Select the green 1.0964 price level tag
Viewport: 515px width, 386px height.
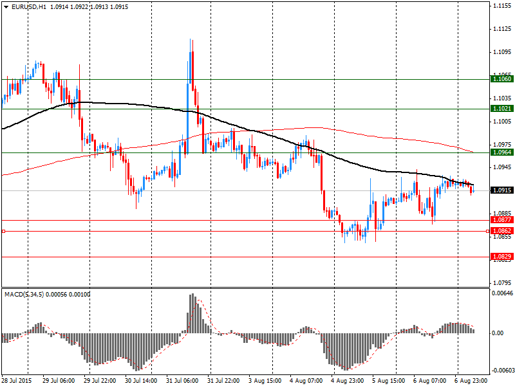502,152
